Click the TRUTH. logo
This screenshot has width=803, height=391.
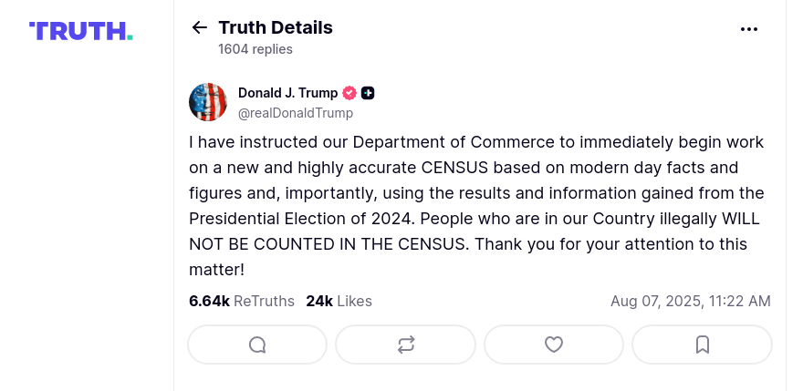coord(81,31)
